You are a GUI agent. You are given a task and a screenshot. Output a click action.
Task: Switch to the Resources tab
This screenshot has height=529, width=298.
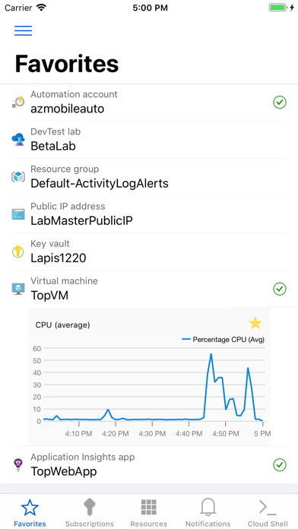(148, 512)
